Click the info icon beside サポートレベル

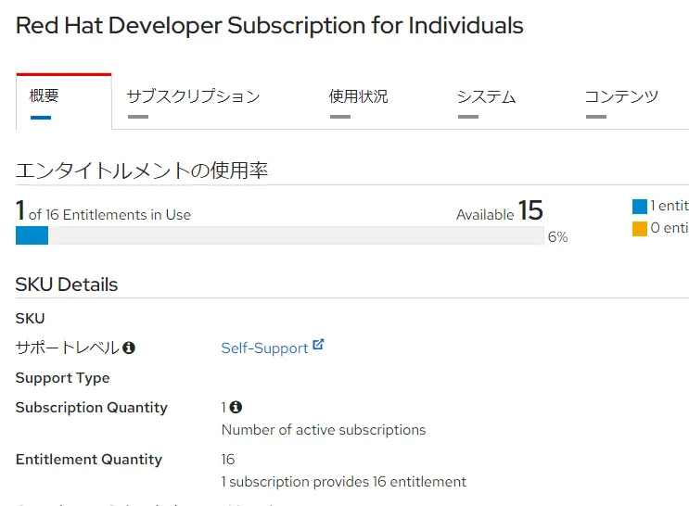click(129, 348)
